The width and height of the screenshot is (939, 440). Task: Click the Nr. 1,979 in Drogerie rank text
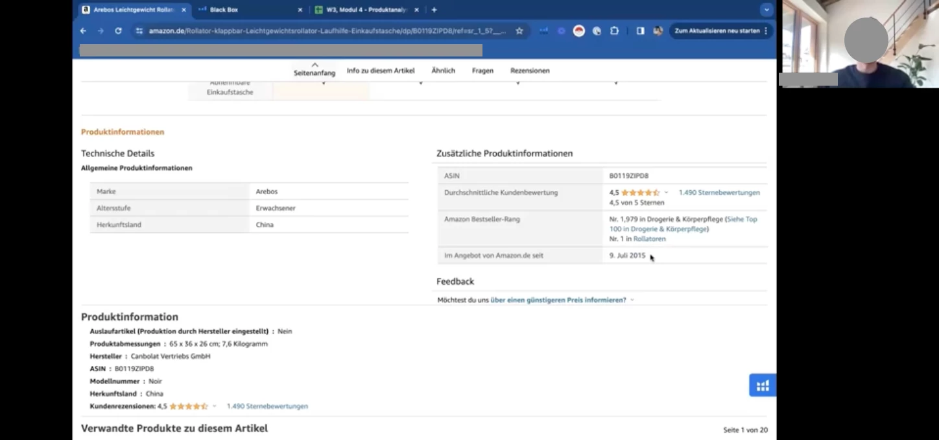(666, 219)
